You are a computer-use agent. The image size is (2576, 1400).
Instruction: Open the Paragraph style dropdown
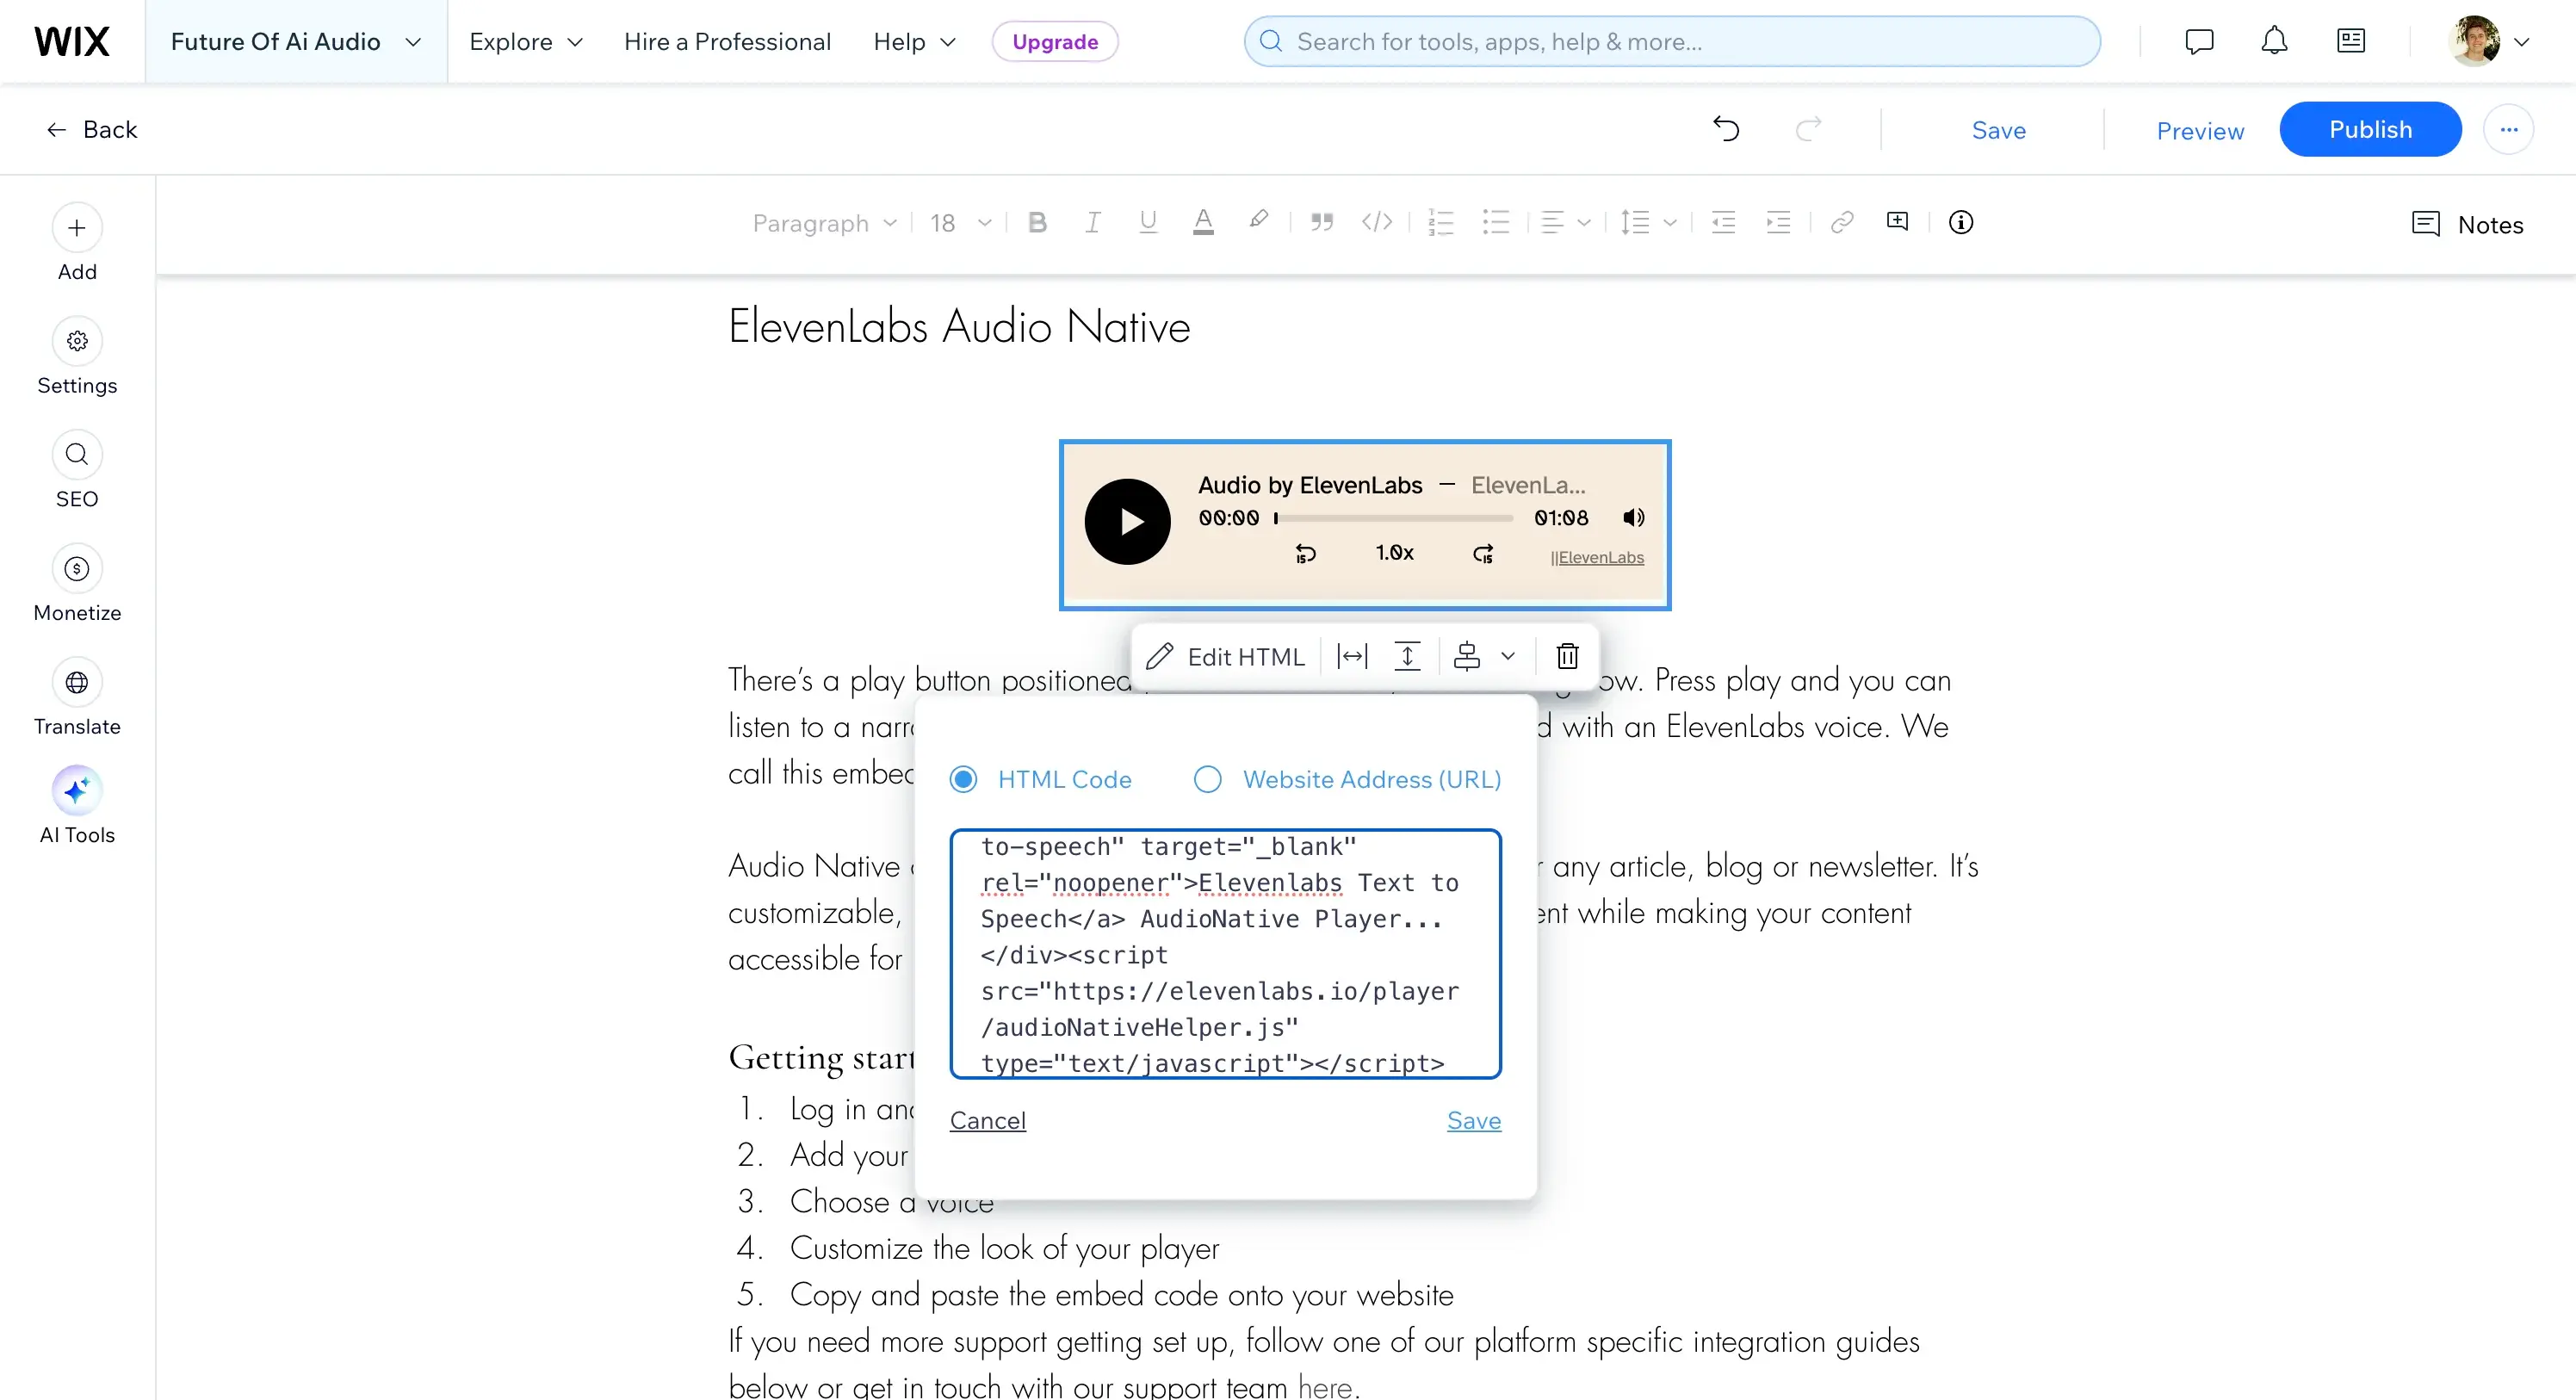pyautogui.click(x=824, y=223)
